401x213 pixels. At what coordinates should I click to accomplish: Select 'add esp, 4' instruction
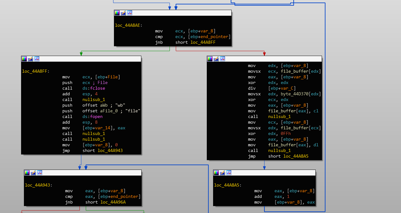tap(79, 94)
